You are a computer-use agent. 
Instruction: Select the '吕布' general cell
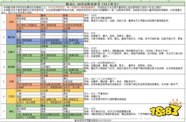[28, 91]
